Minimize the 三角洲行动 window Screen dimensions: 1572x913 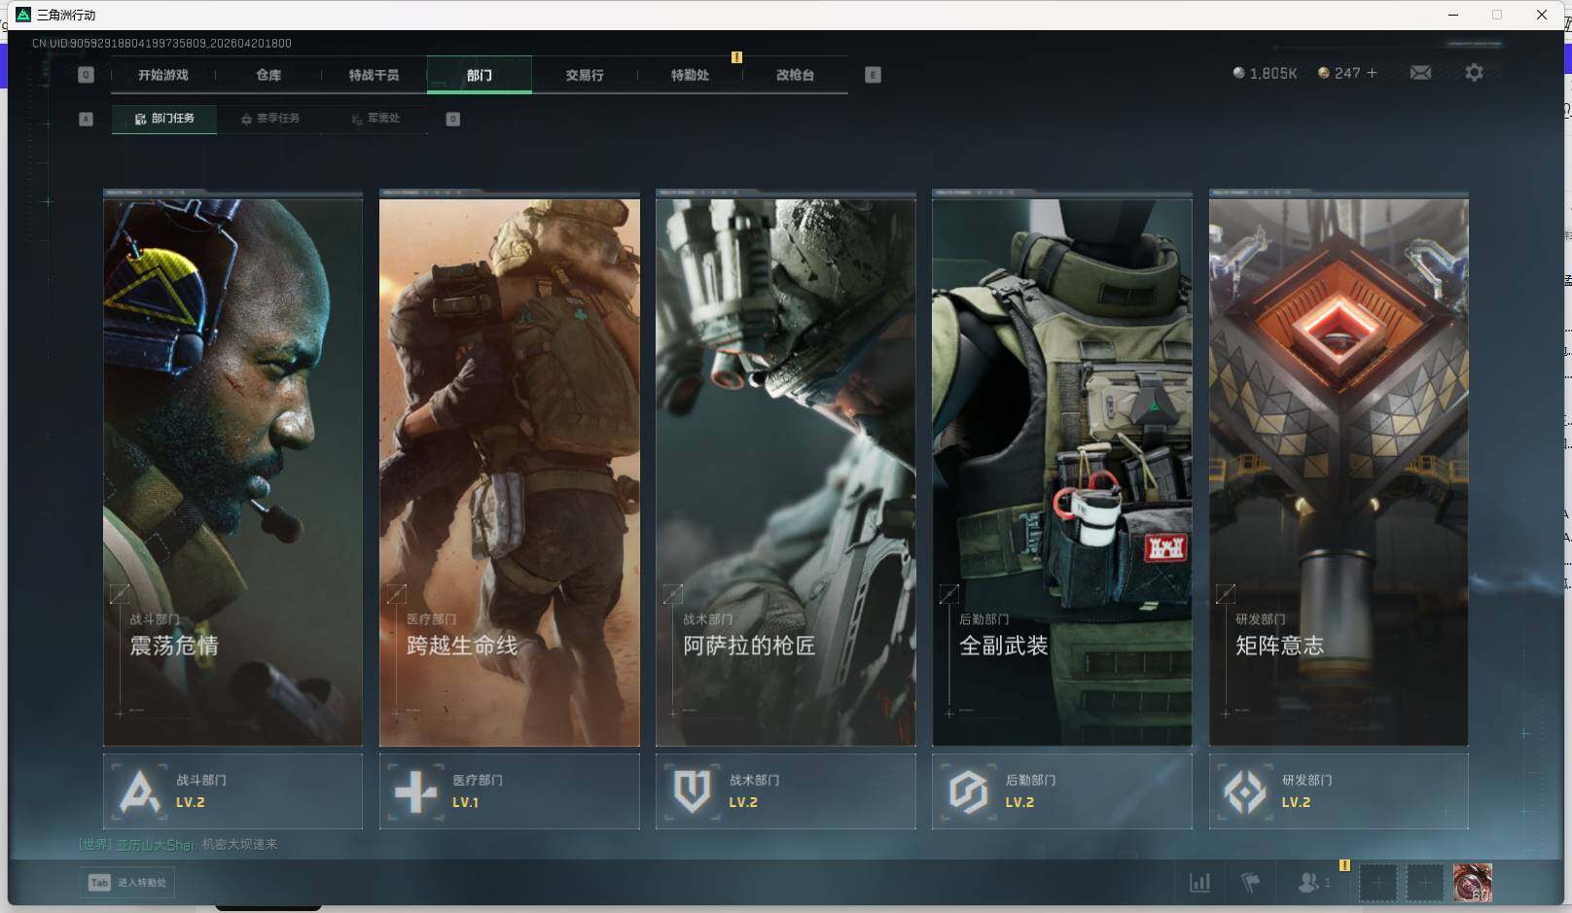[x=1453, y=15]
